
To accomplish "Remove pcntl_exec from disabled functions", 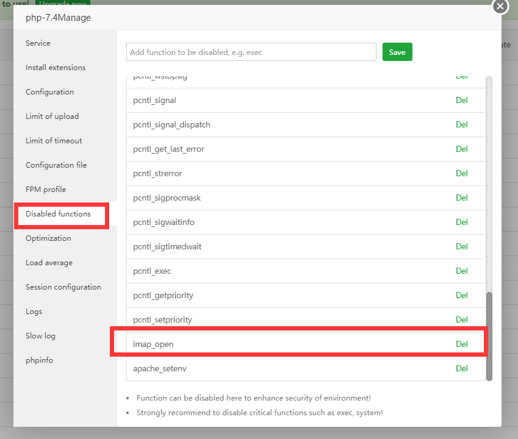I will click(x=462, y=271).
